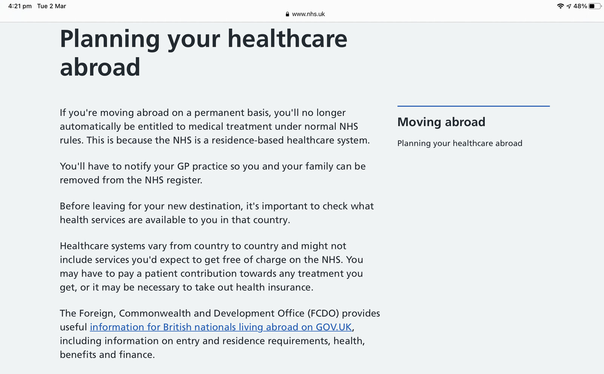Click the paragraph starting Healthcare systems vary

[x=211, y=266]
